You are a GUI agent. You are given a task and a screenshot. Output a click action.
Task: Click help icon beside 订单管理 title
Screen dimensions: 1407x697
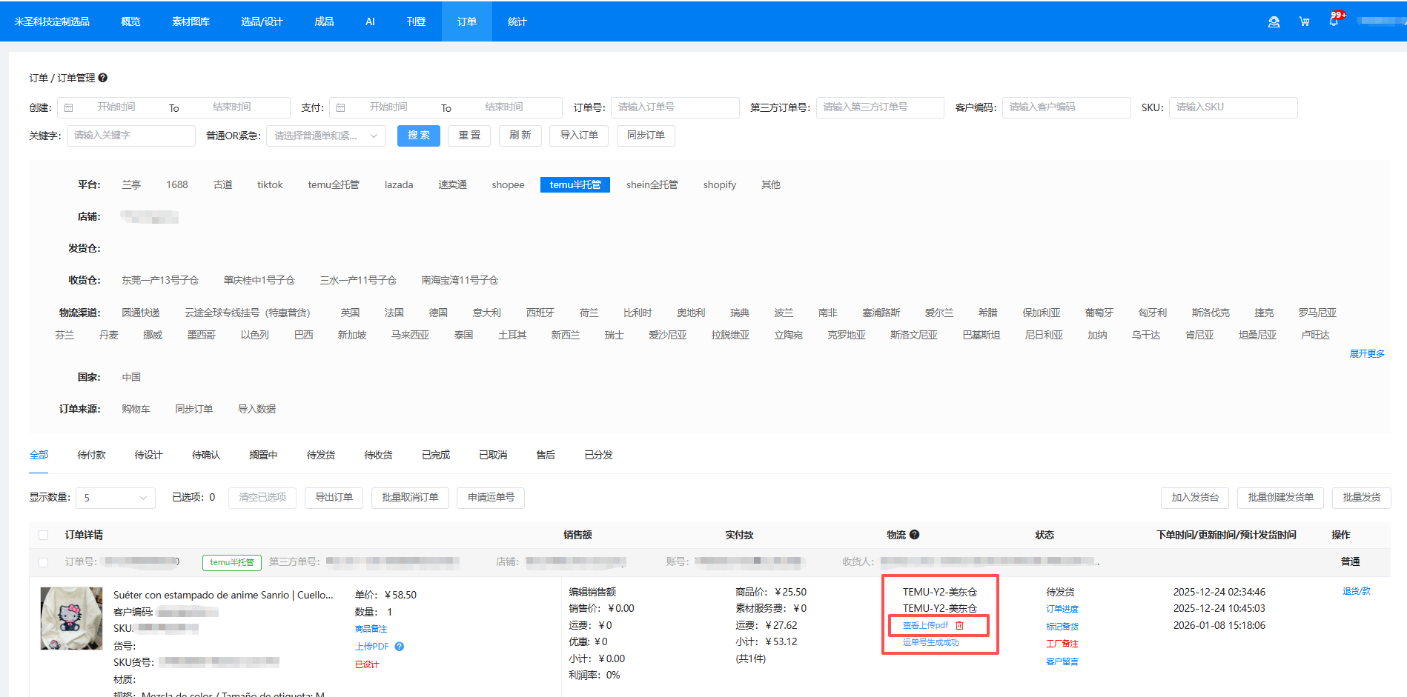click(x=103, y=78)
